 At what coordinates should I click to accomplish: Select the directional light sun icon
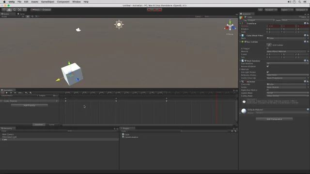tap(119, 24)
